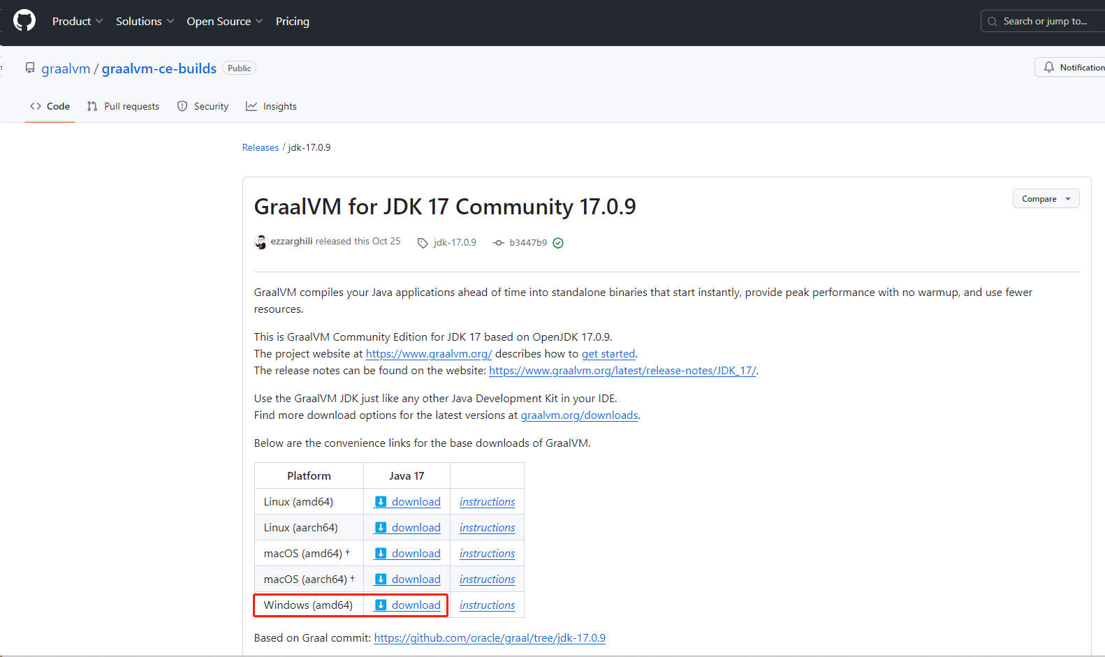This screenshot has height=657, width=1105.
Task: Open the ezzarghili author link
Action: click(x=292, y=241)
